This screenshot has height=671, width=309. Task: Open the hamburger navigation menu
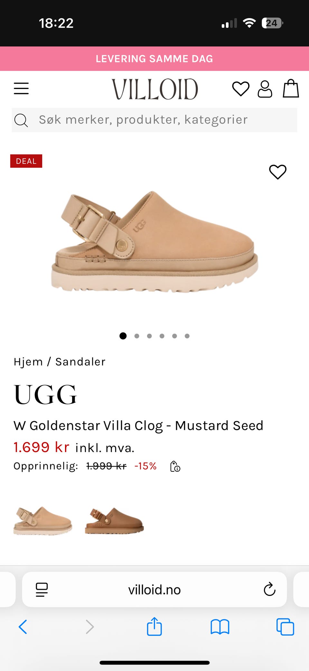click(21, 88)
